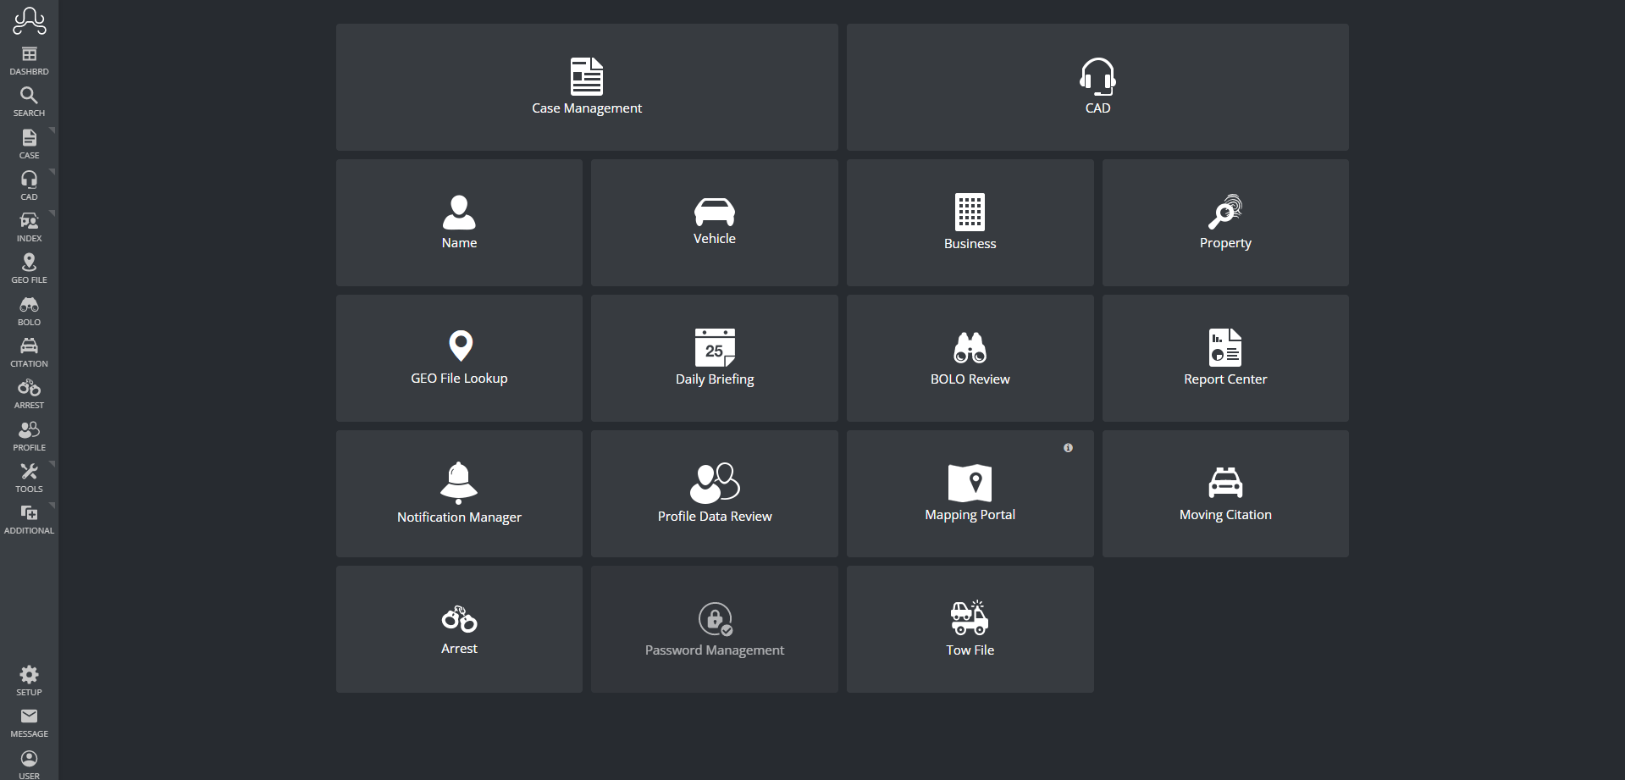Viewport: 1625px width, 780px height.
Task: Open the INDEX sidebar section
Action: pos(28,224)
